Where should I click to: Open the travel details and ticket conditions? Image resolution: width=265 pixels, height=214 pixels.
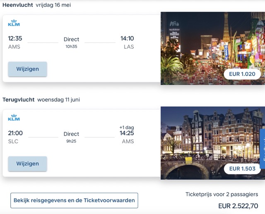click(x=74, y=200)
